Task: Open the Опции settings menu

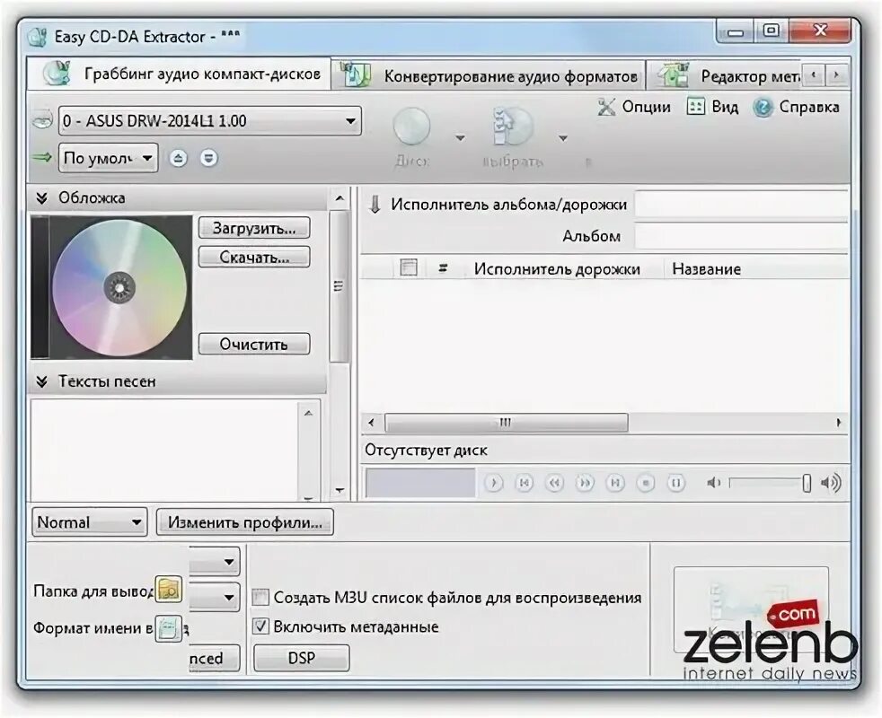Action: coord(634,107)
